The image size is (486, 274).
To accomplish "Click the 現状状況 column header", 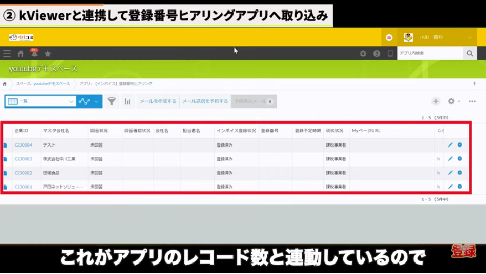I will coord(335,131).
